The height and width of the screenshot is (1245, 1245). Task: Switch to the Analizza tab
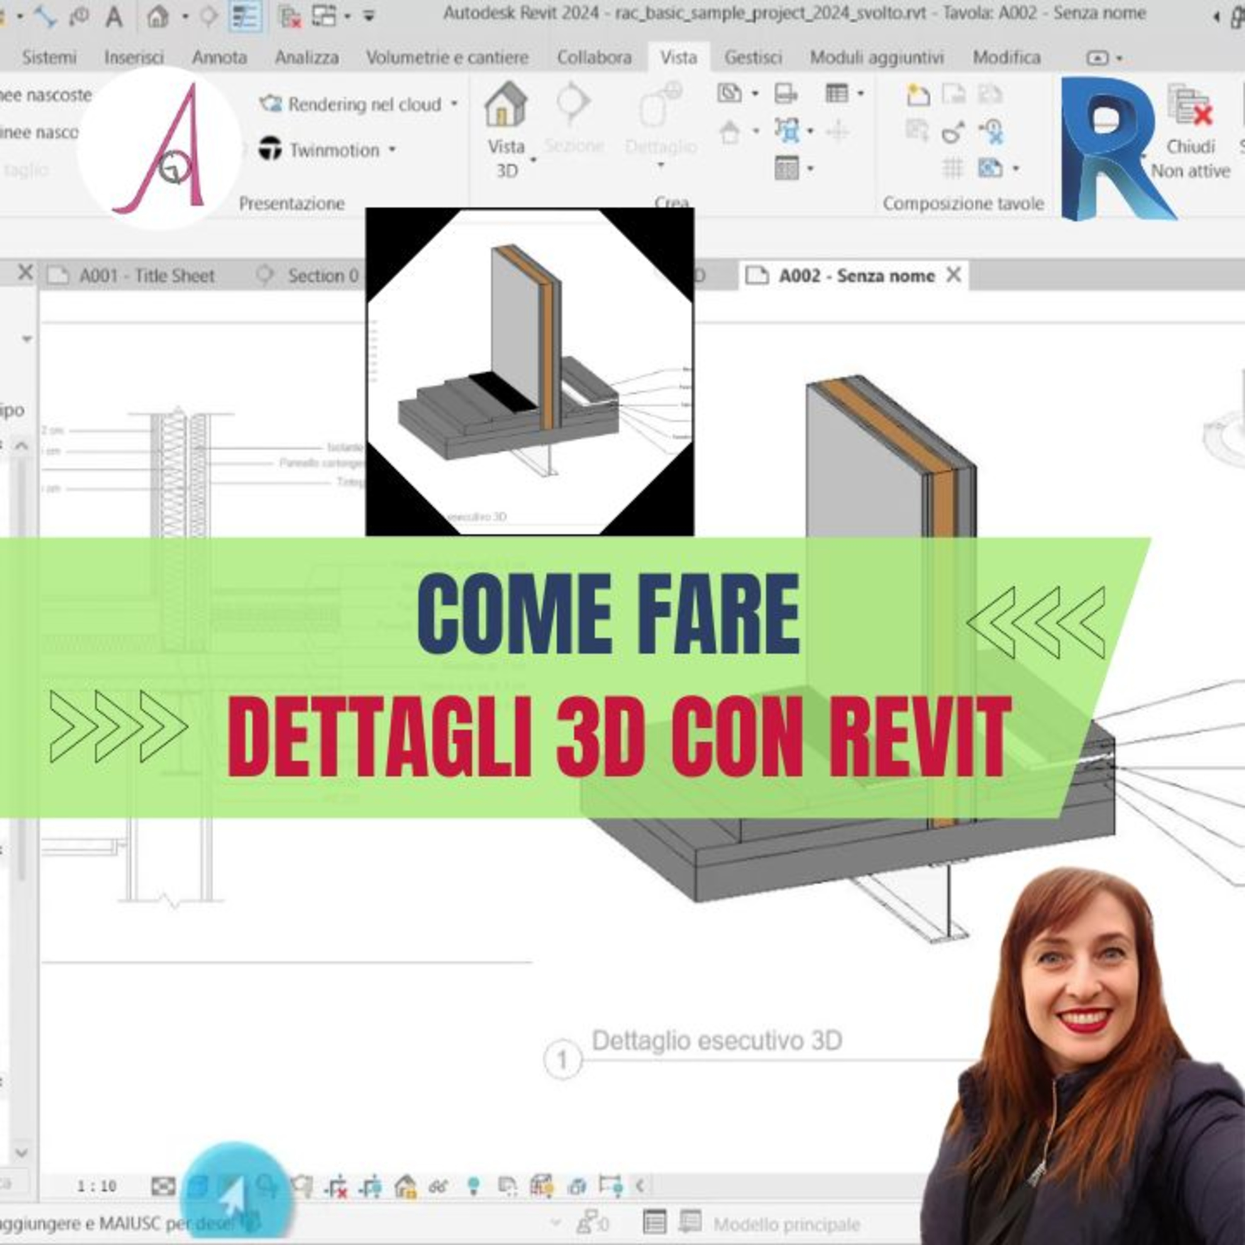(307, 57)
